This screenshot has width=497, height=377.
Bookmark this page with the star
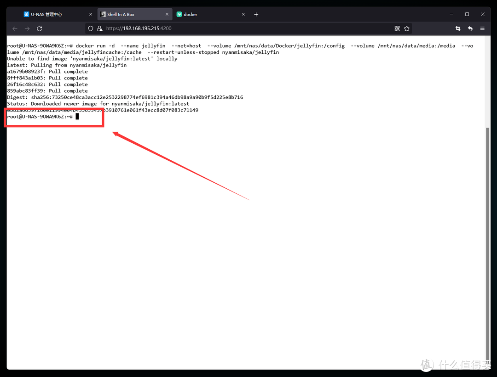(407, 28)
